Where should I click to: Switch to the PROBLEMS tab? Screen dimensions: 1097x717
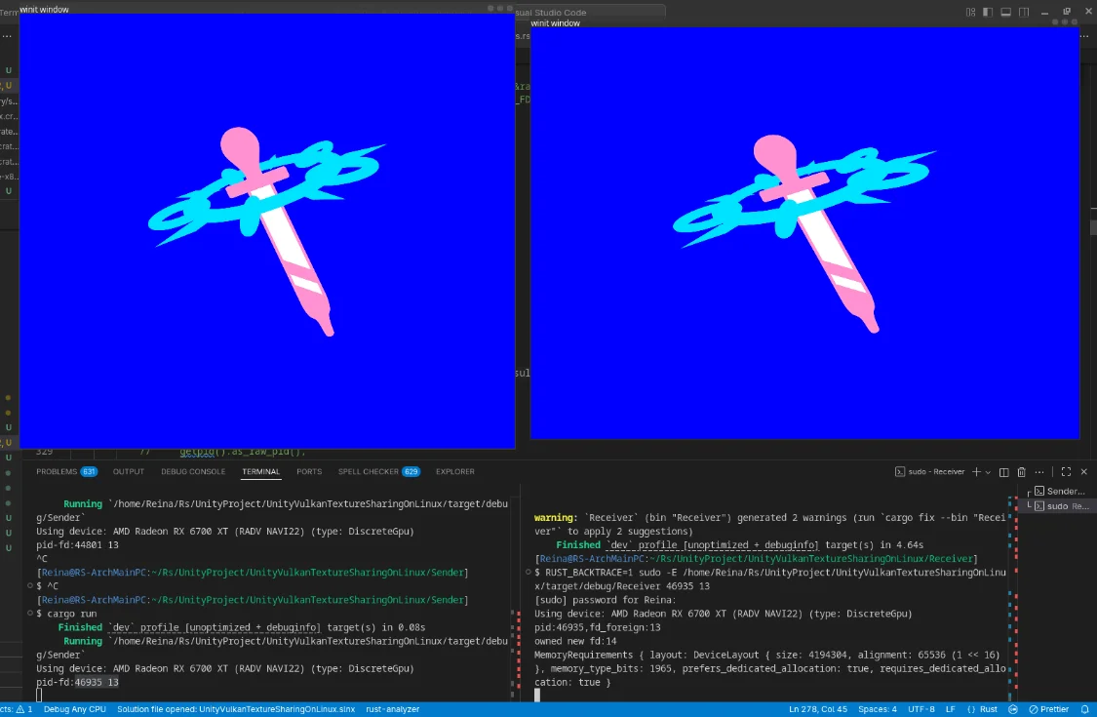(66, 472)
